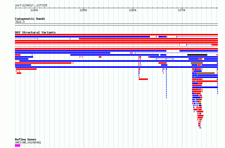This screenshot has height=148, width=225.
Task: Select the long blue bar directly under the top red bar
Action: click(82, 37)
